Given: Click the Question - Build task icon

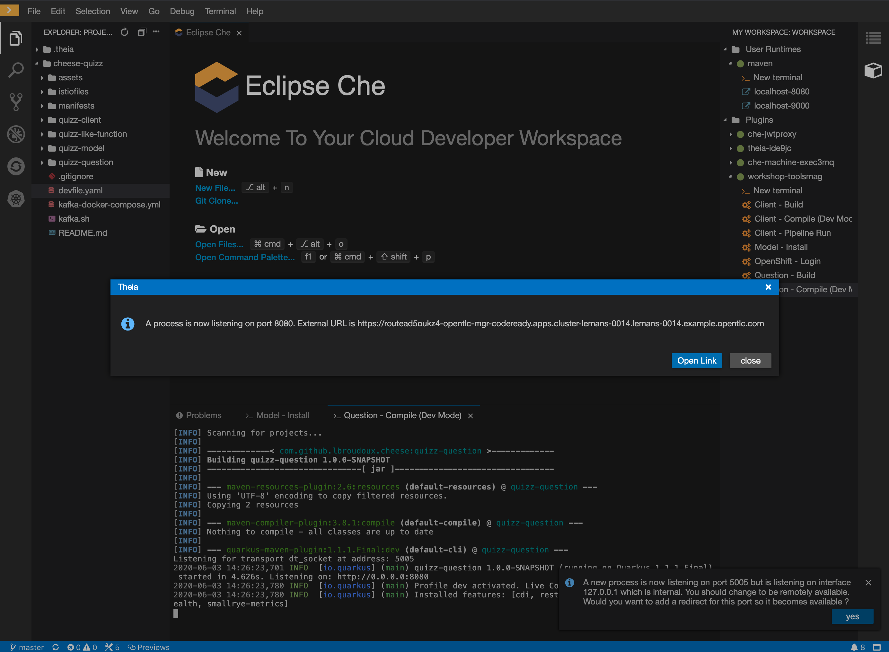Looking at the screenshot, I should (x=745, y=275).
